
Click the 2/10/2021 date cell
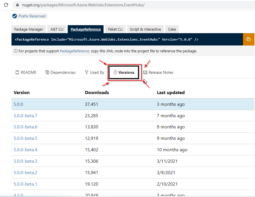[167, 184]
